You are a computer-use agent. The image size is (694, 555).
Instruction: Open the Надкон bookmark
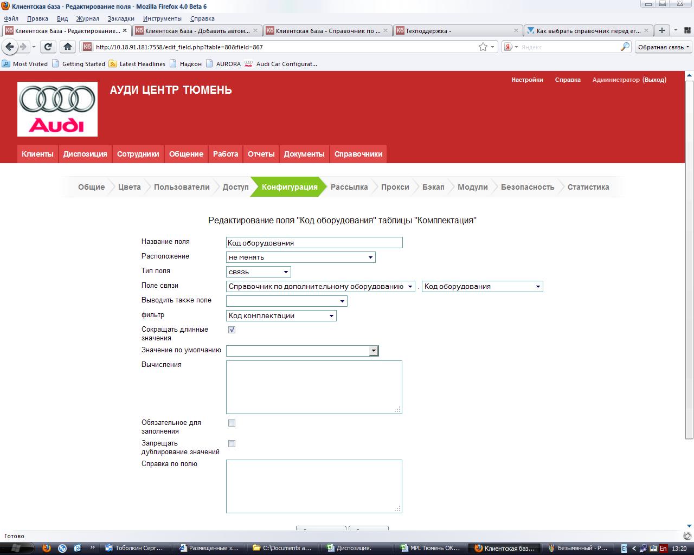coord(185,64)
